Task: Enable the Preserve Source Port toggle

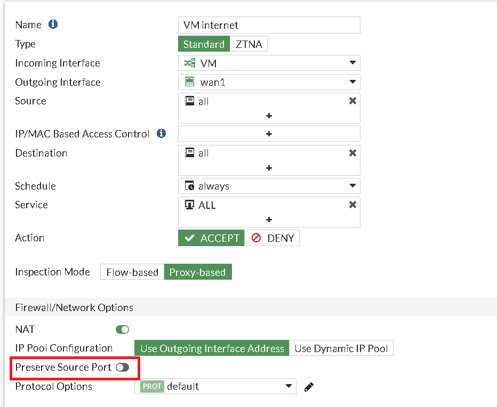Action: [x=122, y=368]
